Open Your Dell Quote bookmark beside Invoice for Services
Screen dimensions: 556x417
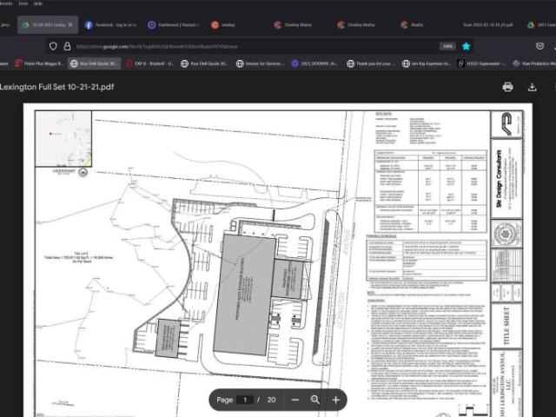(x=204, y=63)
